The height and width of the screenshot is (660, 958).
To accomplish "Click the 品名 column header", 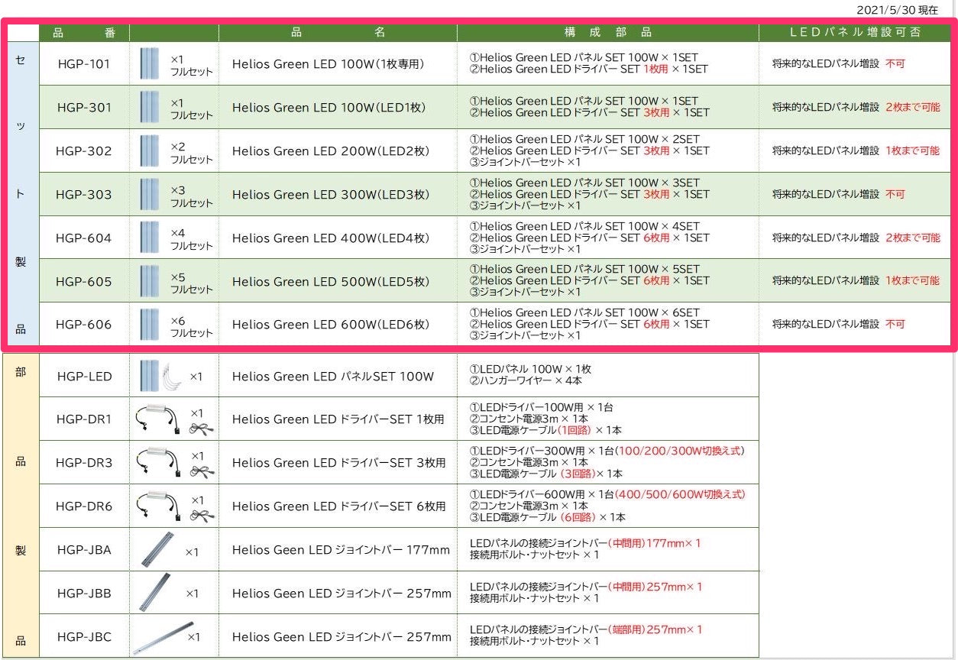I will [x=338, y=33].
